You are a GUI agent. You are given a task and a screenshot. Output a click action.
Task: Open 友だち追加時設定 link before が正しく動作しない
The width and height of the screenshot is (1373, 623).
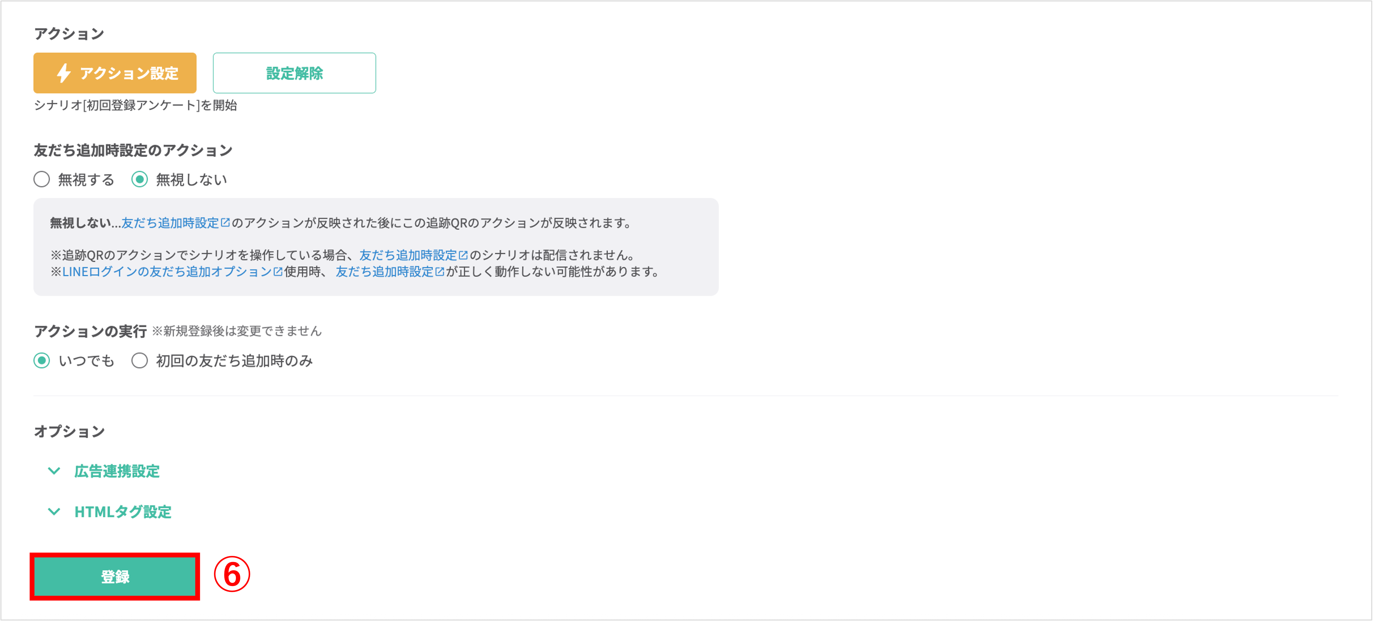384,272
